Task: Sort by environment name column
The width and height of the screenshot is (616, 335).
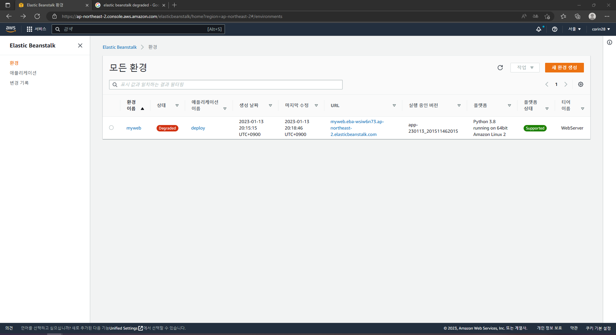Action: 135,105
